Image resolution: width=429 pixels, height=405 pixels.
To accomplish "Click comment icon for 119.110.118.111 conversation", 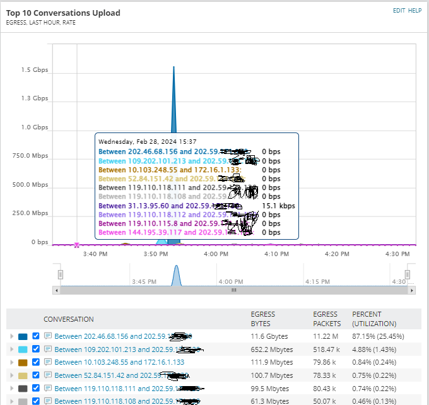I will pos(48,388).
